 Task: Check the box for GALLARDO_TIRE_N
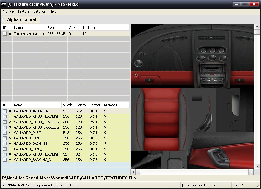[5, 149]
